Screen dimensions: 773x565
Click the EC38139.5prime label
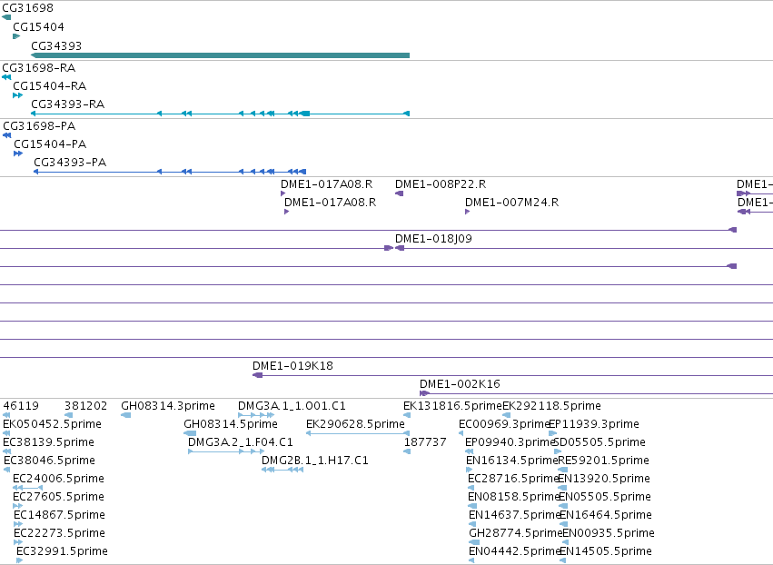(49, 442)
